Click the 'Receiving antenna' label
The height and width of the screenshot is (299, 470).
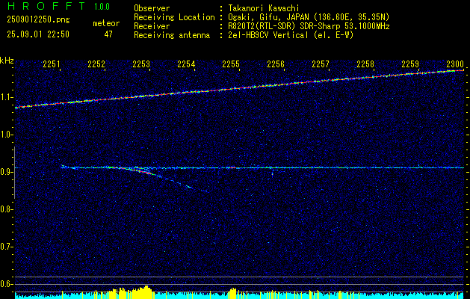pos(172,35)
